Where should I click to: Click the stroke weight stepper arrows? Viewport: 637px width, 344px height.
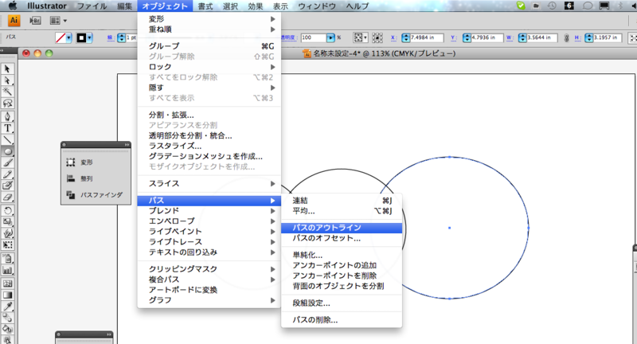[122, 37]
